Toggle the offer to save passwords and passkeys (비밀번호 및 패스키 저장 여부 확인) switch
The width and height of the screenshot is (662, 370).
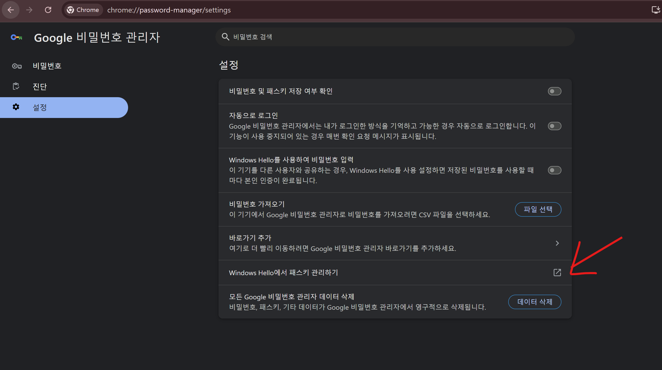click(554, 91)
